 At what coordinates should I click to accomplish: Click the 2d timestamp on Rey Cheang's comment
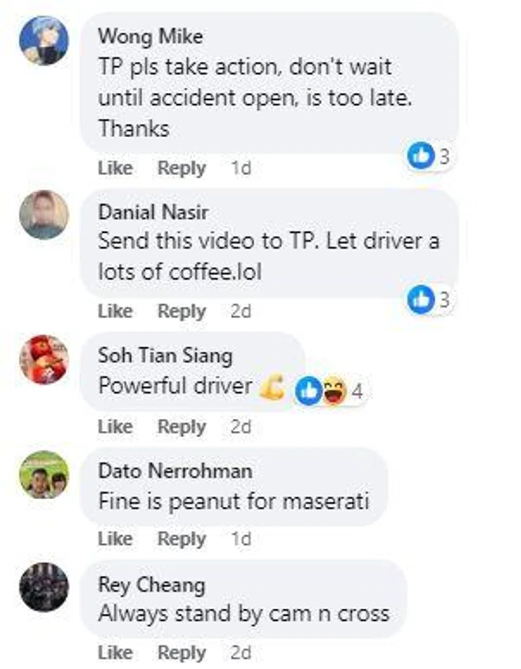[241, 652]
